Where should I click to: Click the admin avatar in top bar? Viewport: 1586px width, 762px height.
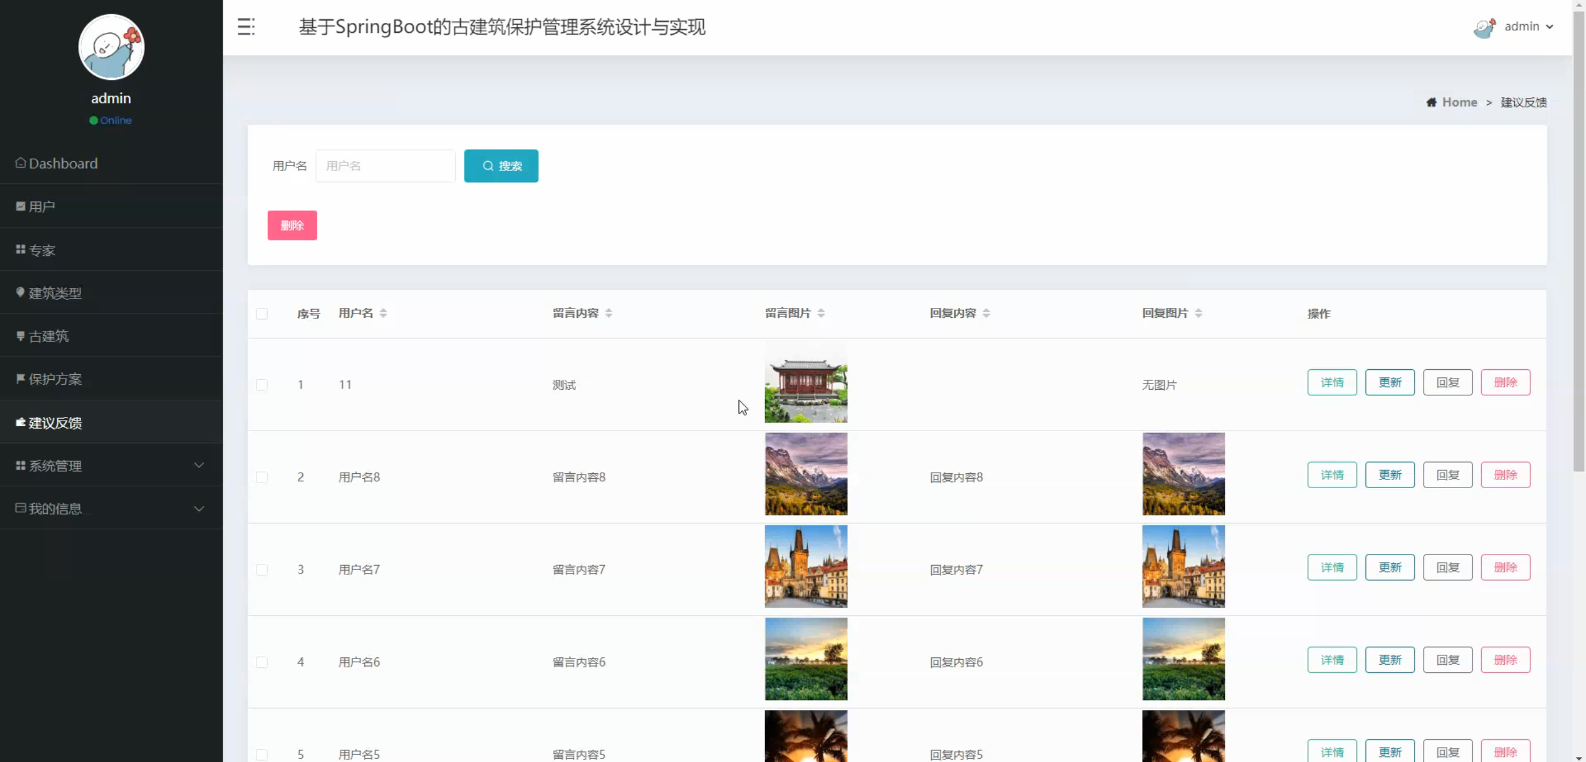pos(1484,27)
